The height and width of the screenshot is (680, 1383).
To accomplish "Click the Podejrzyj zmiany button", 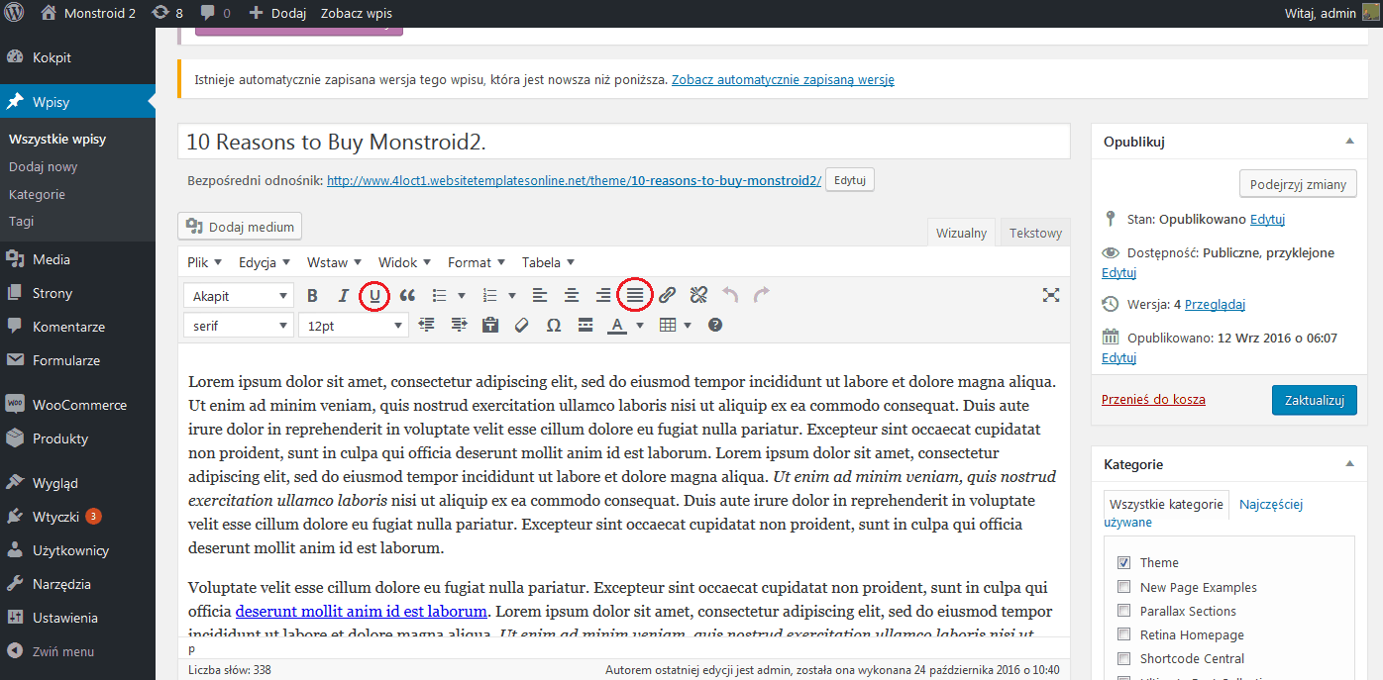I will (1298, 184).
